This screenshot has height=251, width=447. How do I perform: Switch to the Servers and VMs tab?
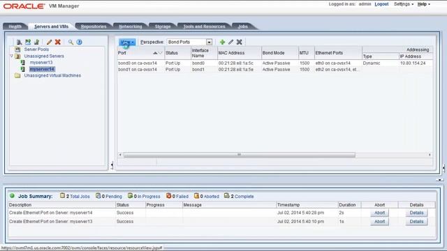(51, 26)
